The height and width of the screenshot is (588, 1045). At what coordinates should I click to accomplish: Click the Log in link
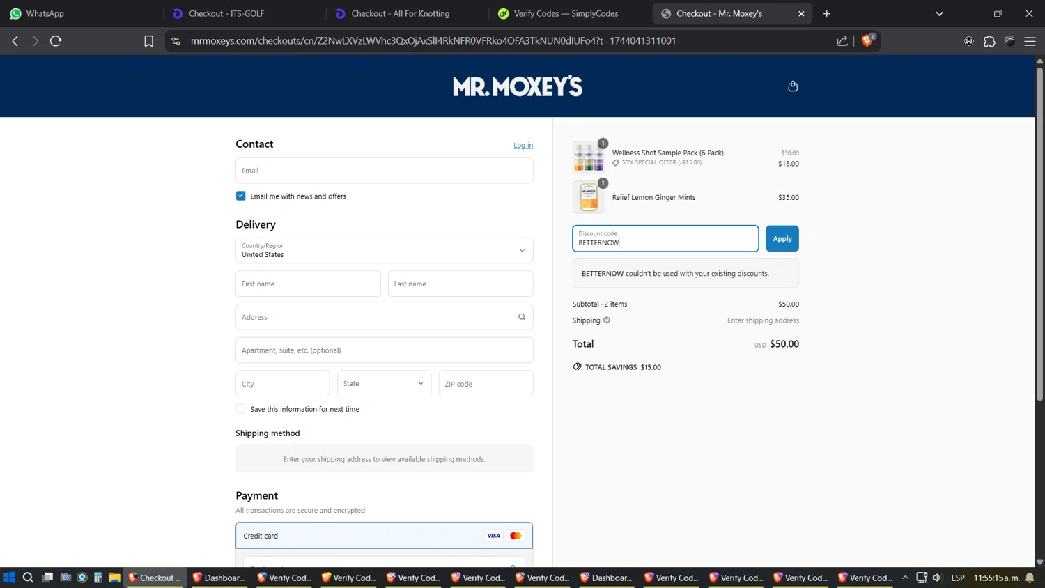click(523, 146)
